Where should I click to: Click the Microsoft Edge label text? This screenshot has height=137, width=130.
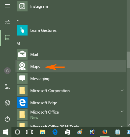[x=44, y=103]
